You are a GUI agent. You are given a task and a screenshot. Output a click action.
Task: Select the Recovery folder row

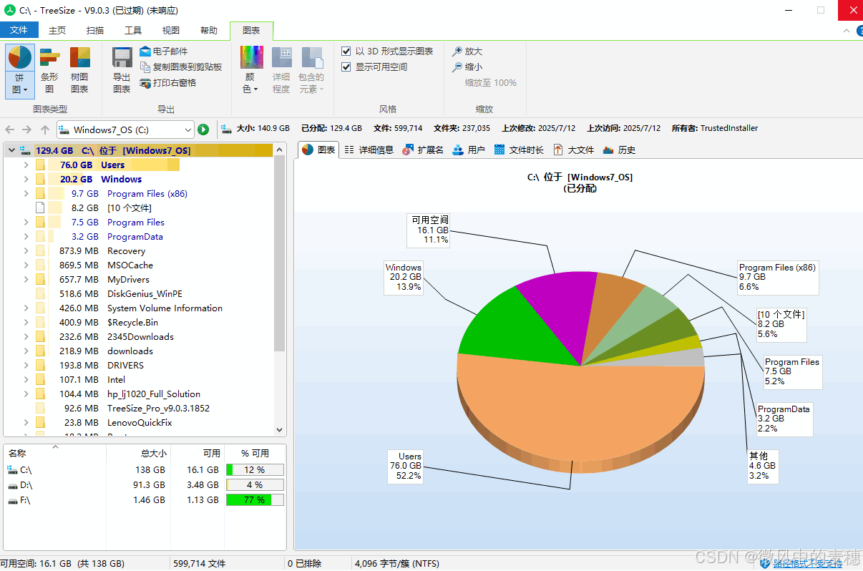point(138,251)
